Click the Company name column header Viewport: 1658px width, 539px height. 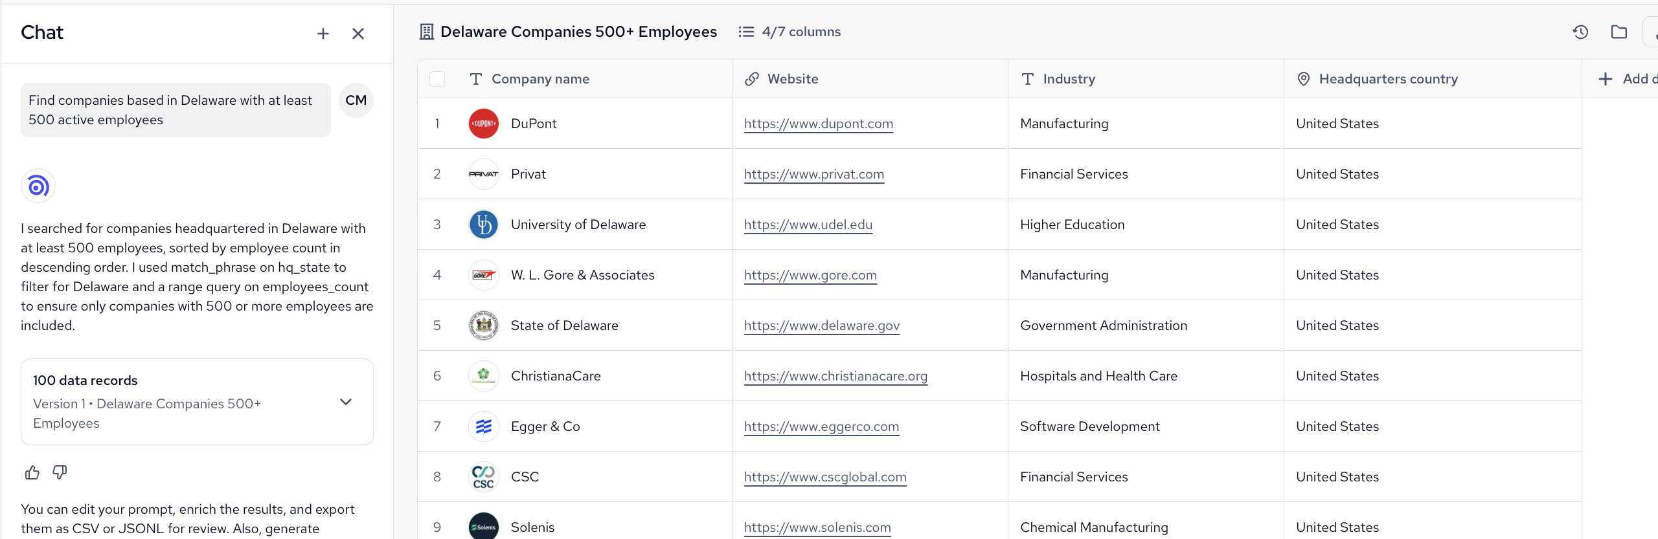(x=540, y=79)
